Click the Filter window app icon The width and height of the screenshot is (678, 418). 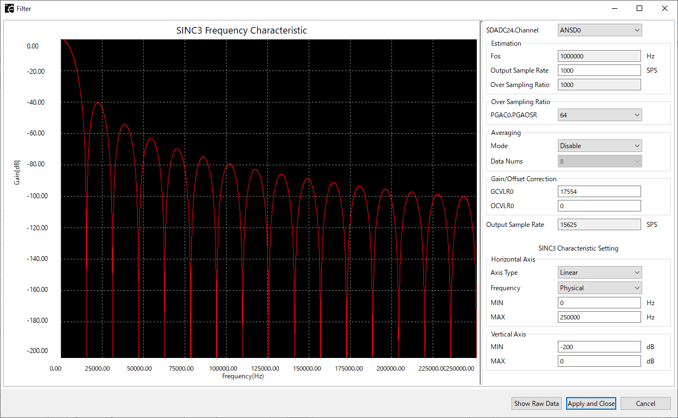(9, 9)
